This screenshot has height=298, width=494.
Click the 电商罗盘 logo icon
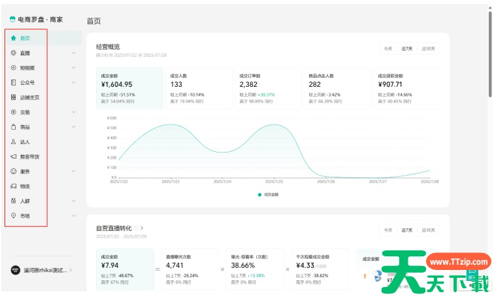(x=12, y=20)
